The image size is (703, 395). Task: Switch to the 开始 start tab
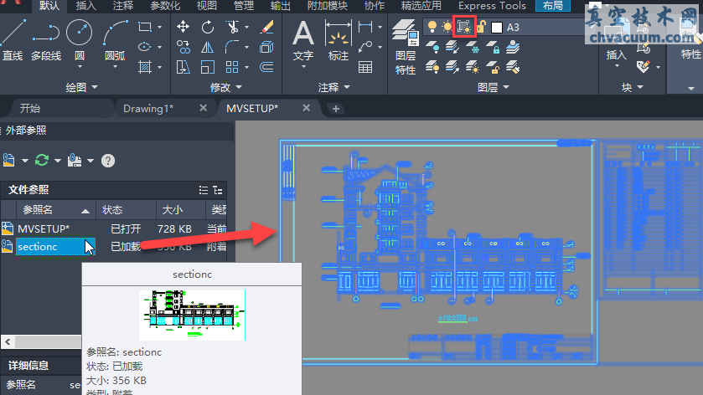[x=30, y=109]
